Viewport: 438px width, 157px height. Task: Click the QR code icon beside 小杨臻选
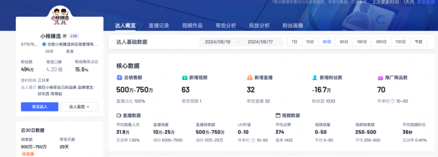tap(65, 36)
